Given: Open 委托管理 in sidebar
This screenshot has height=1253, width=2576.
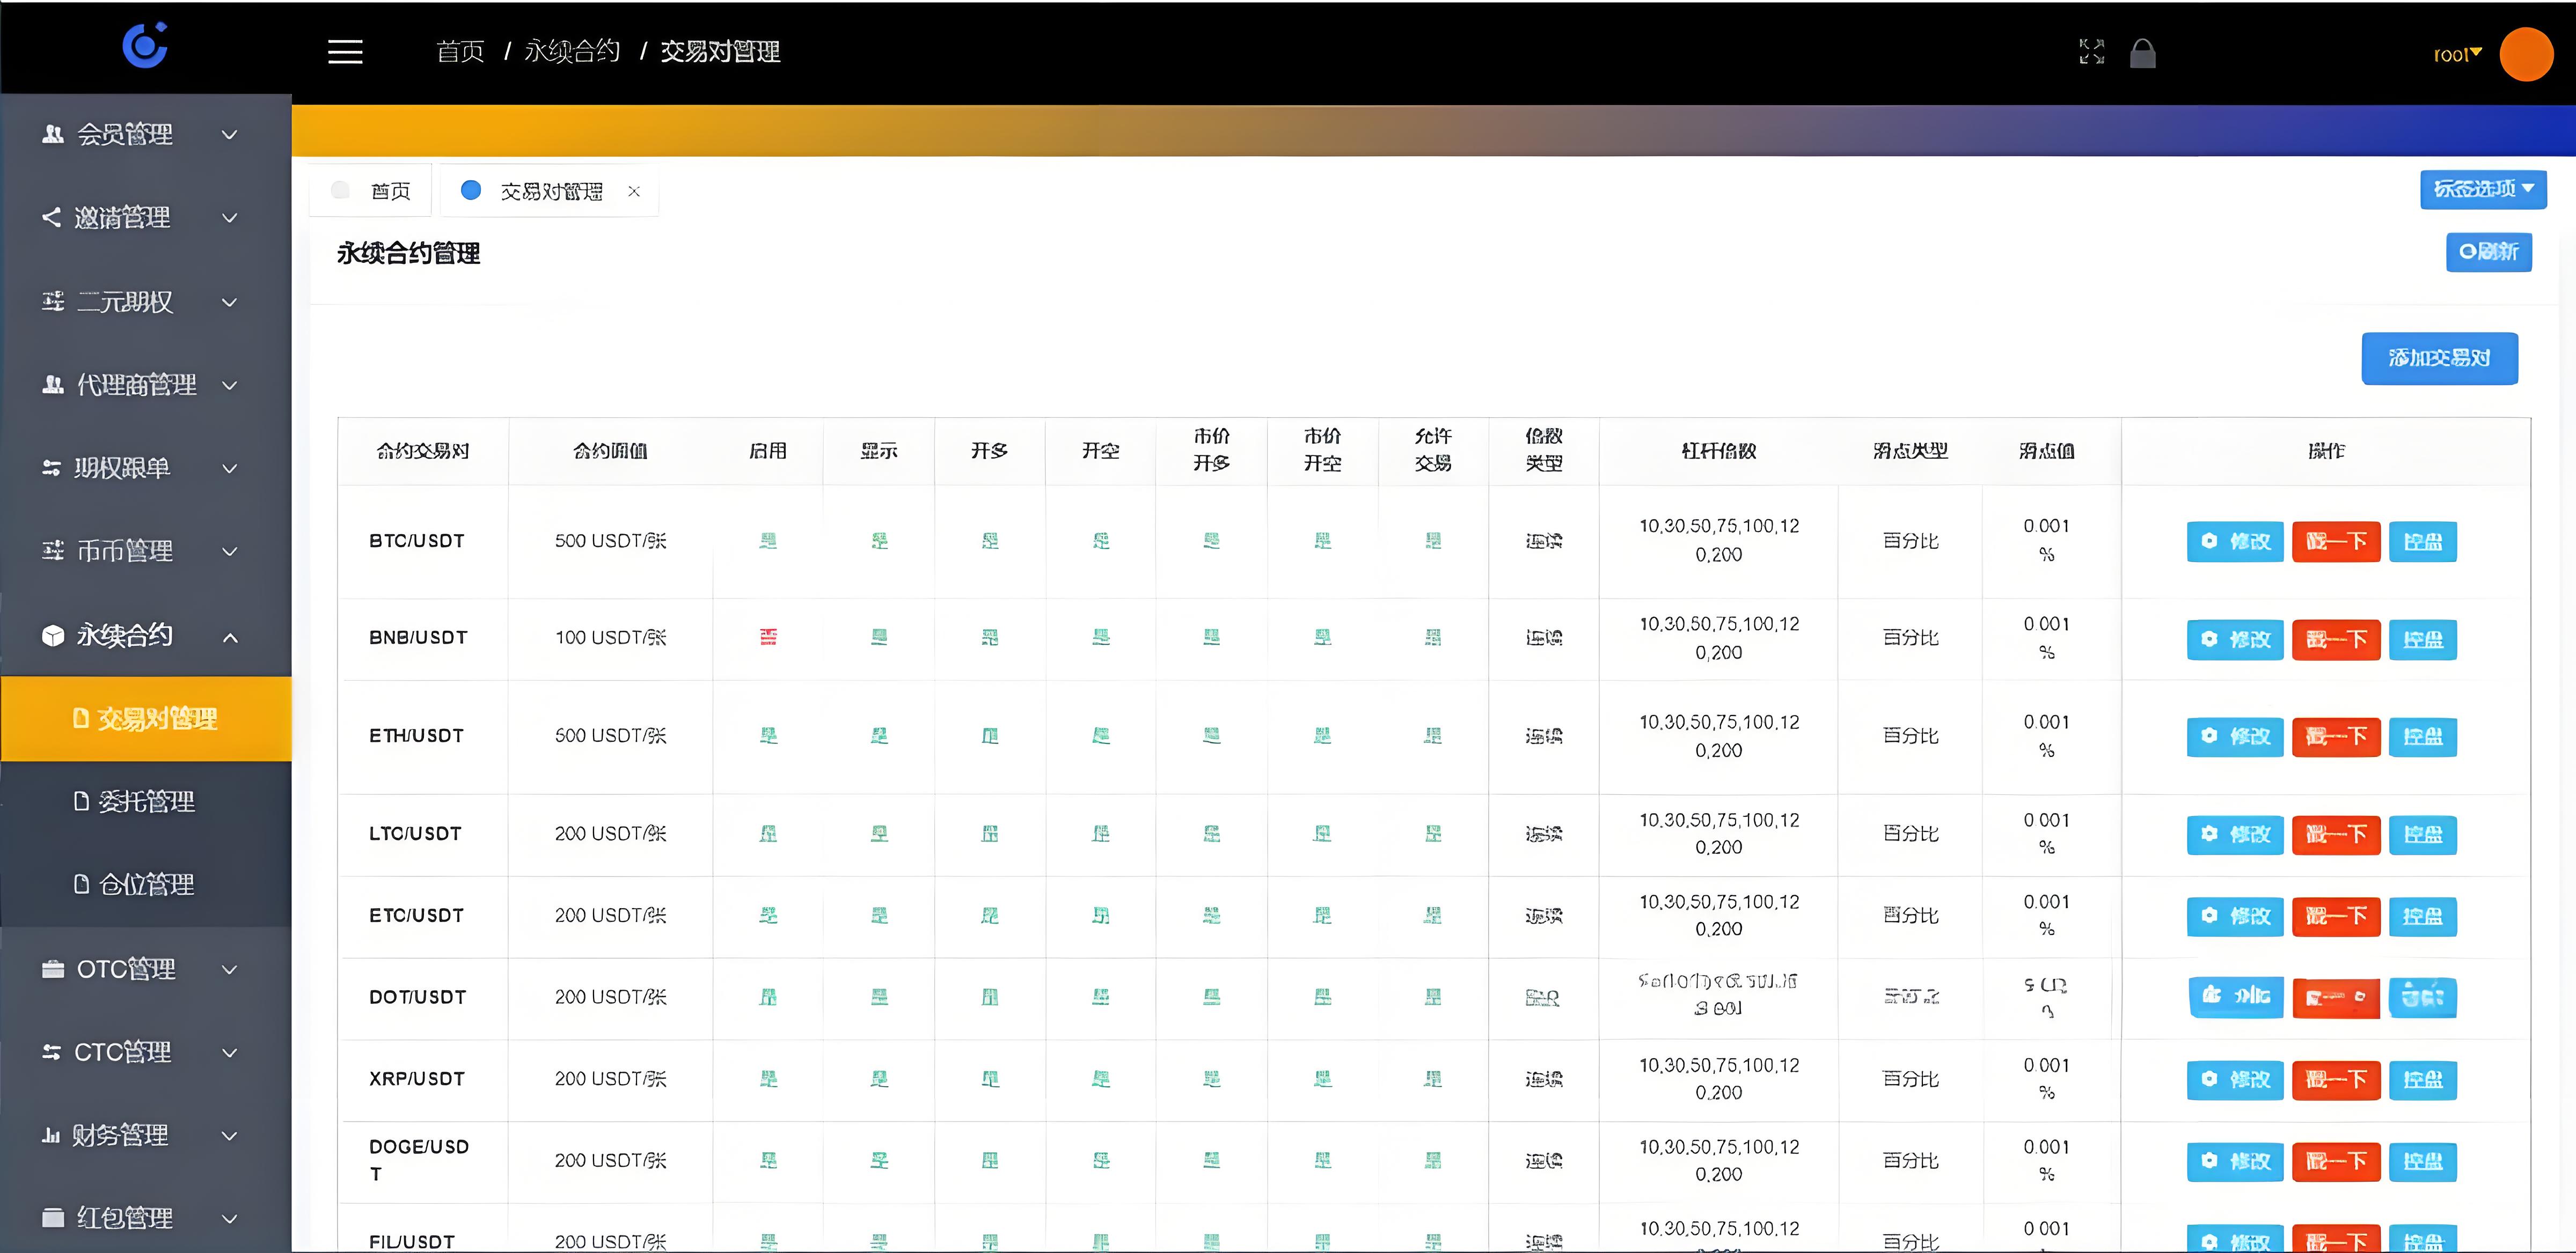Looking at the screenshot, I should [145, 801].
